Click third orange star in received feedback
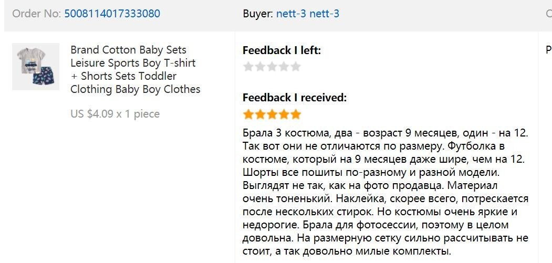The width and height of the screenshot is (552, 263). pyautogui.click(x=272, y=114)
